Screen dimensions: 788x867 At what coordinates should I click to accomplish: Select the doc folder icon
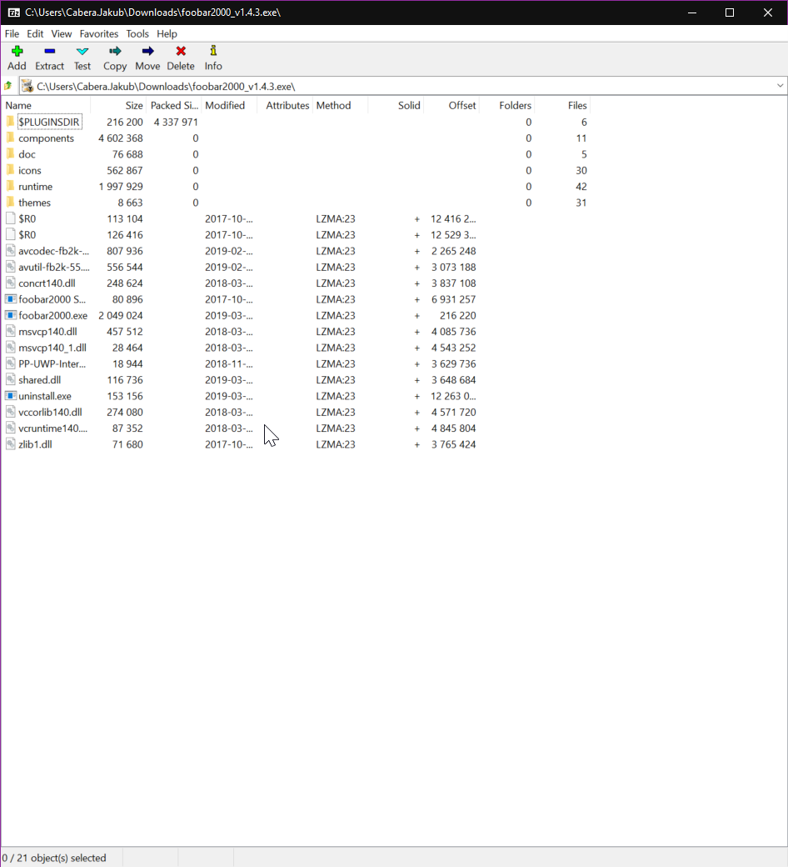11,153
